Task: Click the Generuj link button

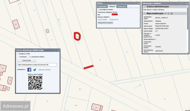Action: (27, 60)
